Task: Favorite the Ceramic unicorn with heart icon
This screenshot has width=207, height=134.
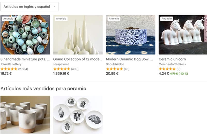Action: [x=204, y=19]
